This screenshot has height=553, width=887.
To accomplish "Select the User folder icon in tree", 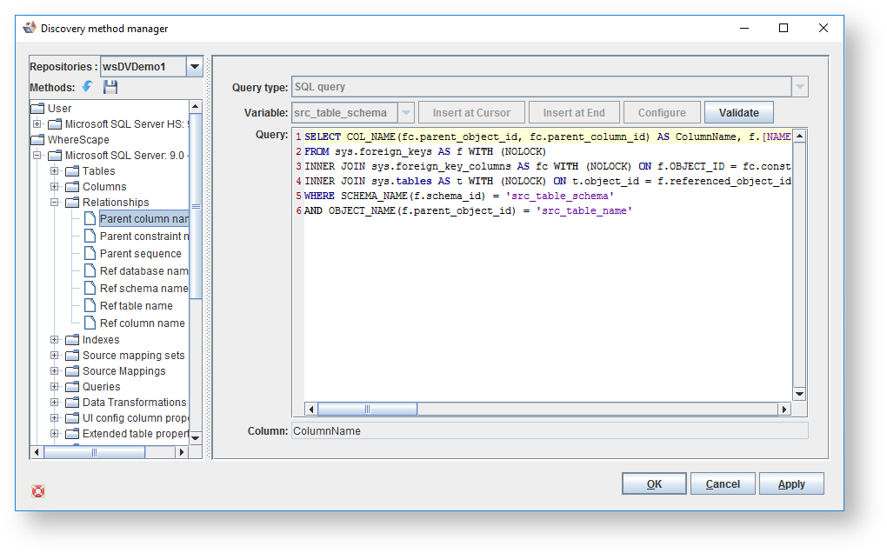I will pos(37,109).
